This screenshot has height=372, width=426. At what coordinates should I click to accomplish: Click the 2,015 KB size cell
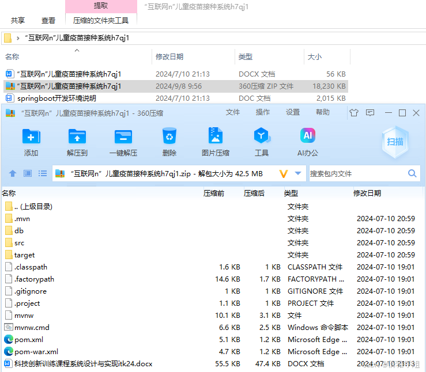tap(331, 98)
